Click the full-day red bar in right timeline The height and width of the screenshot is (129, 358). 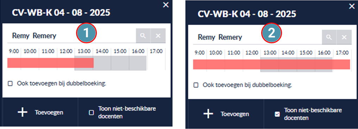(x=271, y=64)
